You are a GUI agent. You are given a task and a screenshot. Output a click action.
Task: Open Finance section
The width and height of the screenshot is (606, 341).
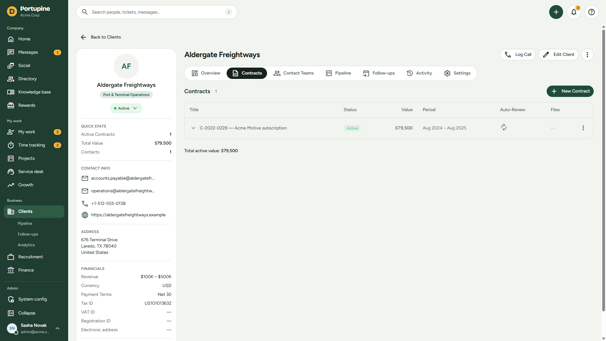pyautogui.click(x=34, y=270)
